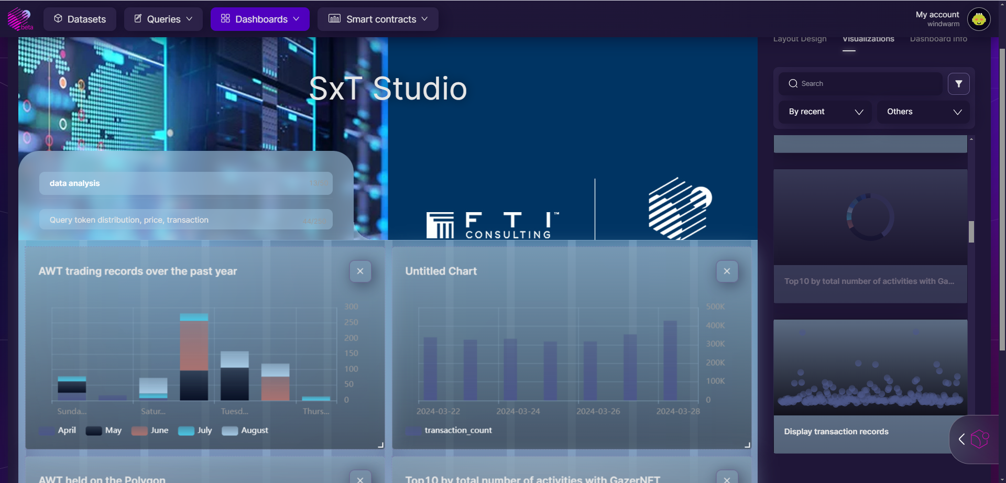Click the SxT beta logo icon

[x=20, y=19]
